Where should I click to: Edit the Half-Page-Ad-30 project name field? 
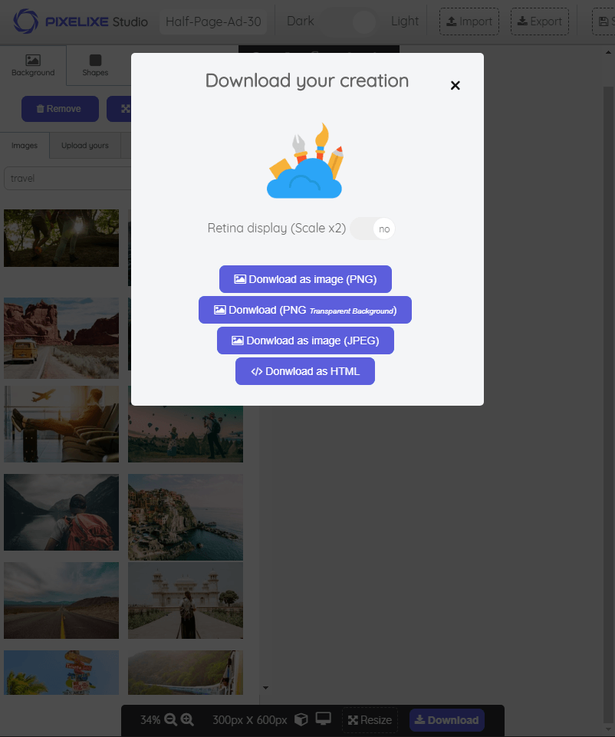coord(213,21)
